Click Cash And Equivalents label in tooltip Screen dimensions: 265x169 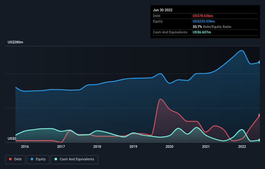point(170,32)
